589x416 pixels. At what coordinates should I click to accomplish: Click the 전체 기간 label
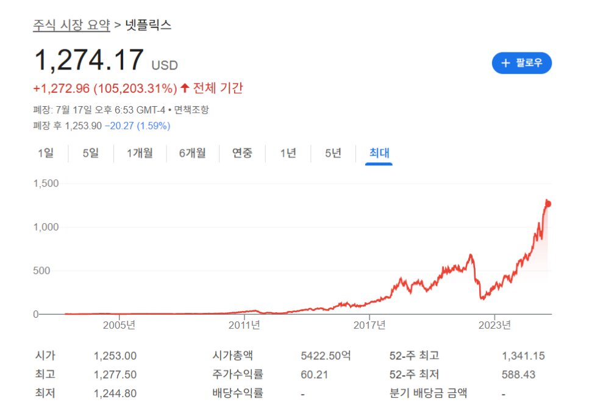tap(218, 88)
